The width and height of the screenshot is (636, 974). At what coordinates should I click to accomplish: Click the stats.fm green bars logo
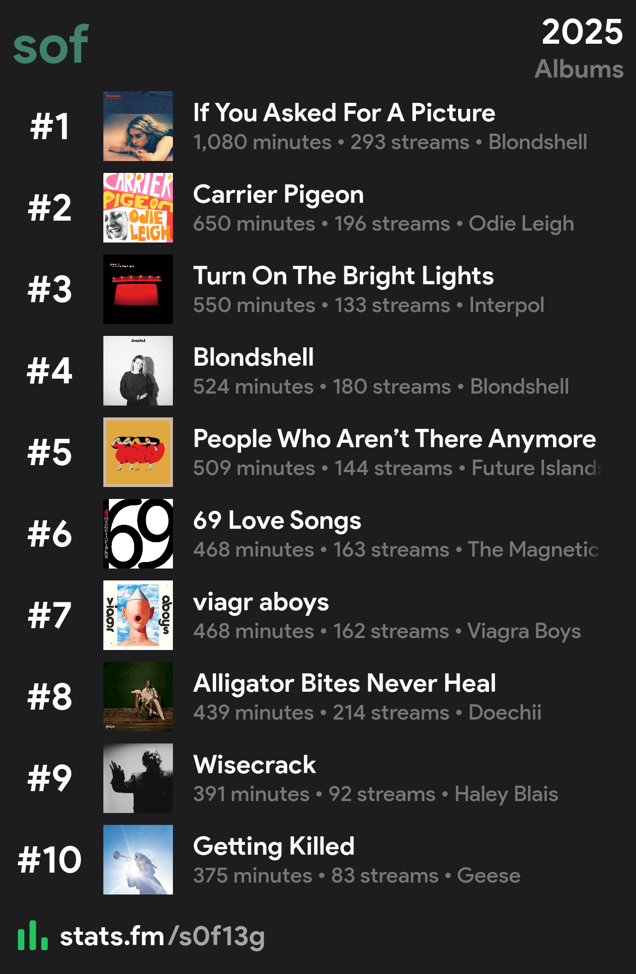(33, 935)
